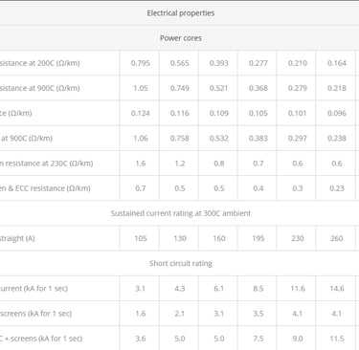Screen dimensions: 359x350
Task: Select the 14.6 kA short circuit current cell
Action: [337, 289]
